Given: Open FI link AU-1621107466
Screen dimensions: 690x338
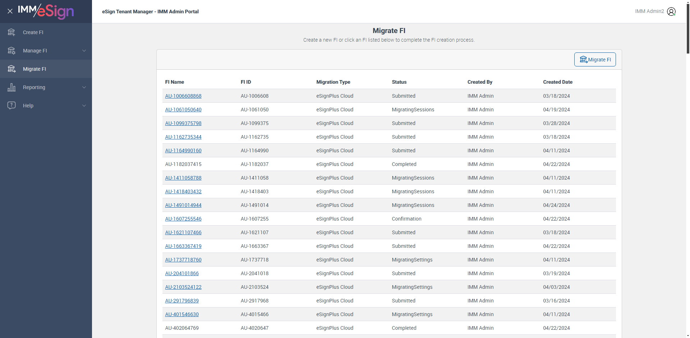Looking at the screenshot, I should click(x=183, y=232).
